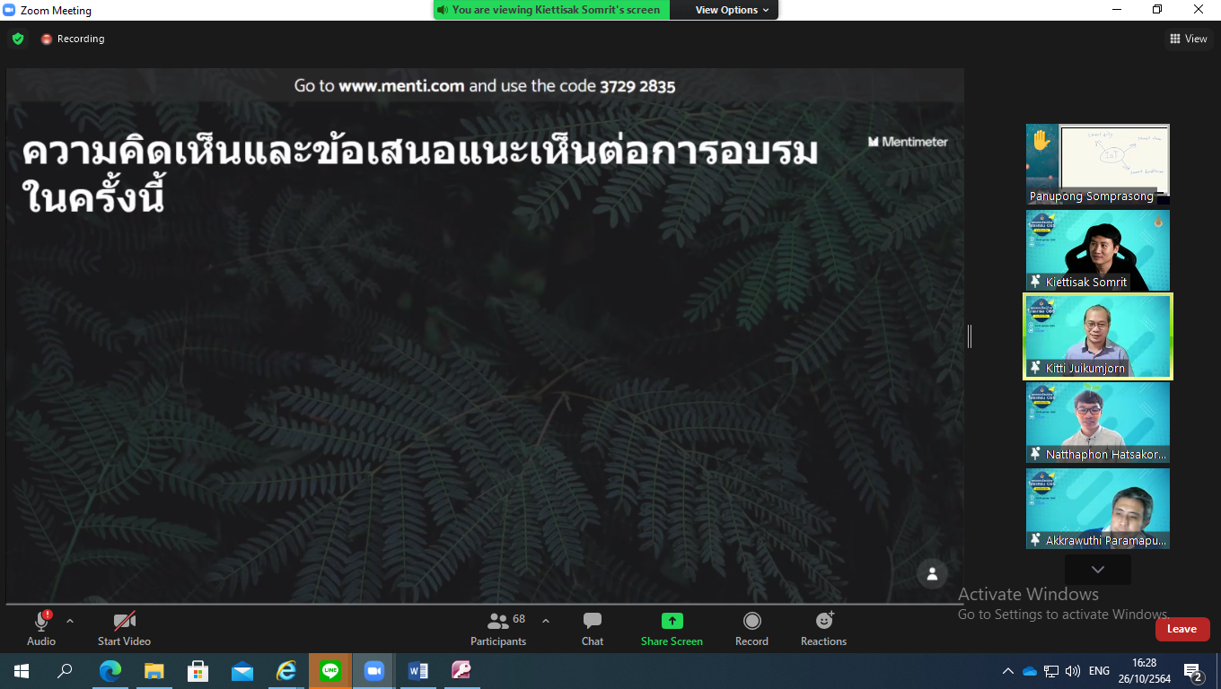Viewport: 1221px width, 689px height.
Task: Launch Microsoft Edge from the taskbar
Action: pos(110,670)
